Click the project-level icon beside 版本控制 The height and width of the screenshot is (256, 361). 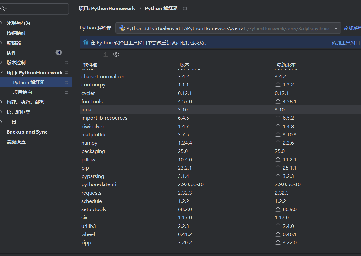[66, 62]
